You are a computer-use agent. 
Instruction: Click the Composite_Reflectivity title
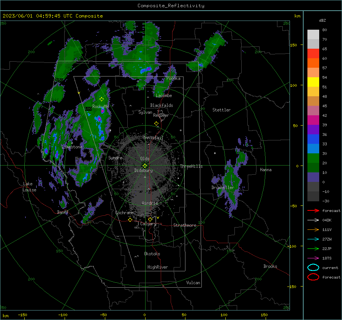point(171,6)
